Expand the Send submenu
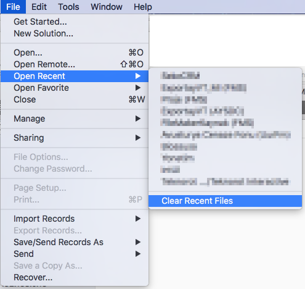This screenshot has width=305, height=289. click(x=75, y=254)
